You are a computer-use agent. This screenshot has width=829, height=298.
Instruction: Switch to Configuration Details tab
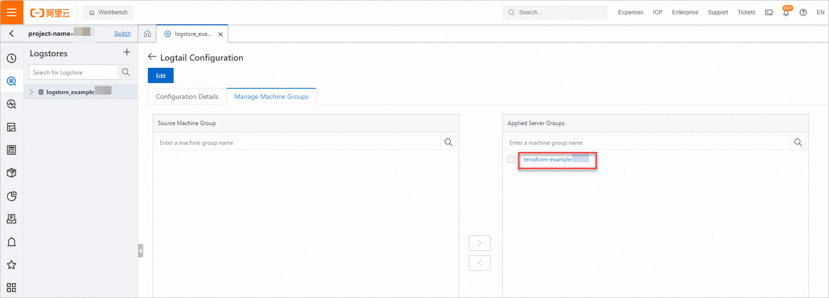187,96
